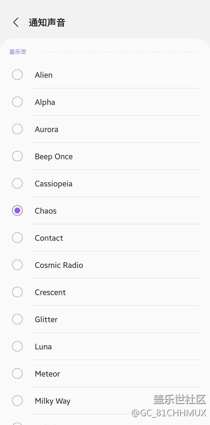Viewport: 210px width, 425px height.
Task: Choose the Meteor radio button
Action: coord(17,374)
